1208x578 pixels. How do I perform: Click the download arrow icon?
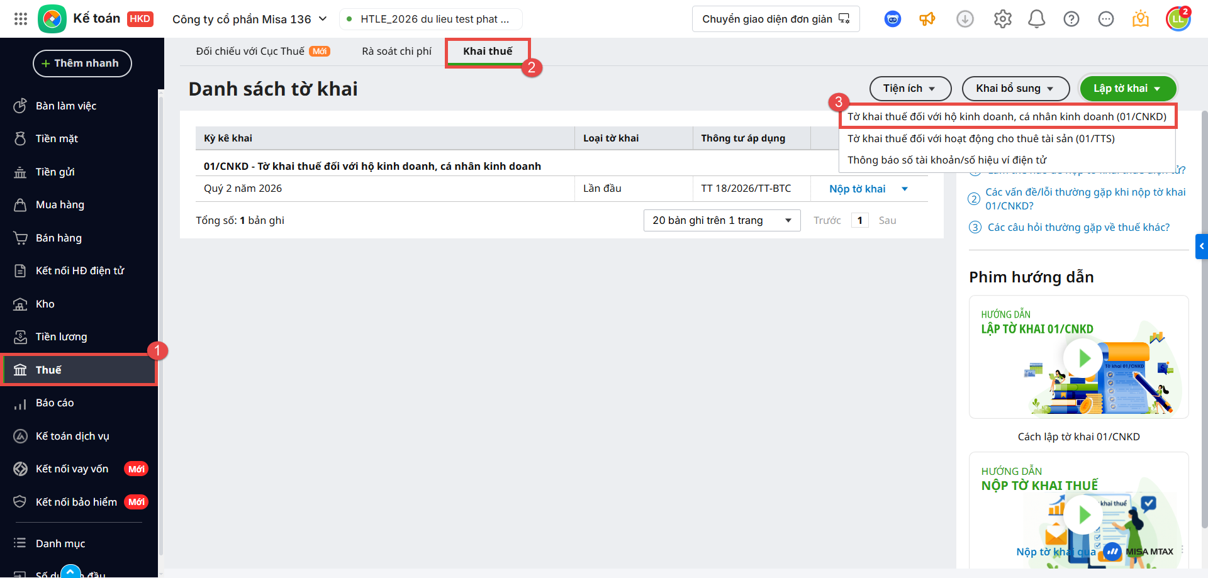(965, 19)
